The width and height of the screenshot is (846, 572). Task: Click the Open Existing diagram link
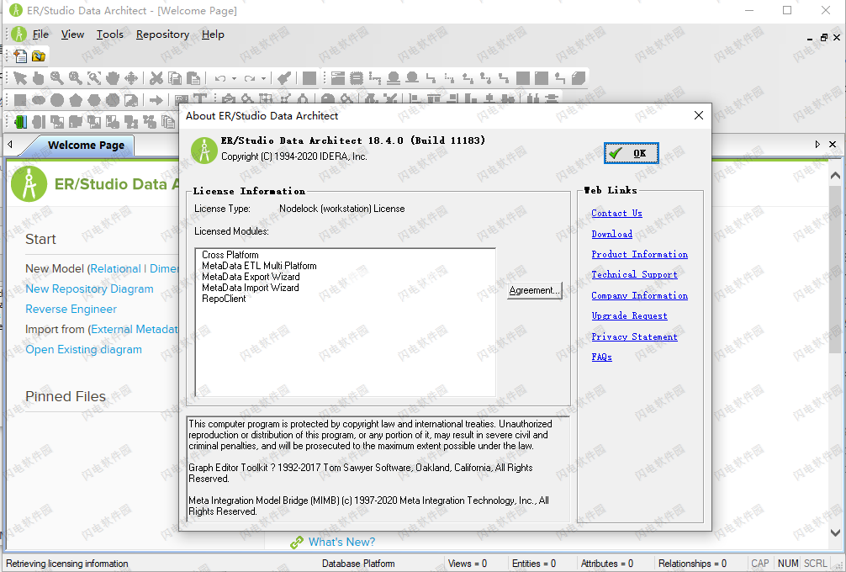(x=83, y=350)
